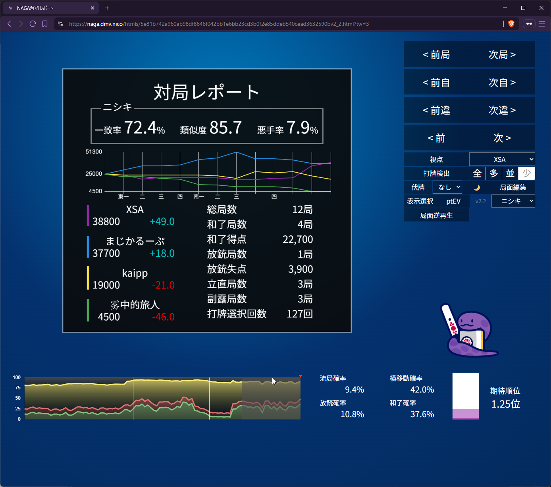
Task: Click the moon night-mode icon
Action: [477, 187]
